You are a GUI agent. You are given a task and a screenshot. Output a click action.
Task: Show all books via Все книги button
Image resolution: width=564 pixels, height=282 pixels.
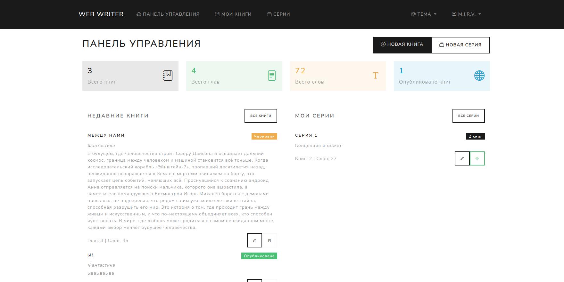pos(261,116)
